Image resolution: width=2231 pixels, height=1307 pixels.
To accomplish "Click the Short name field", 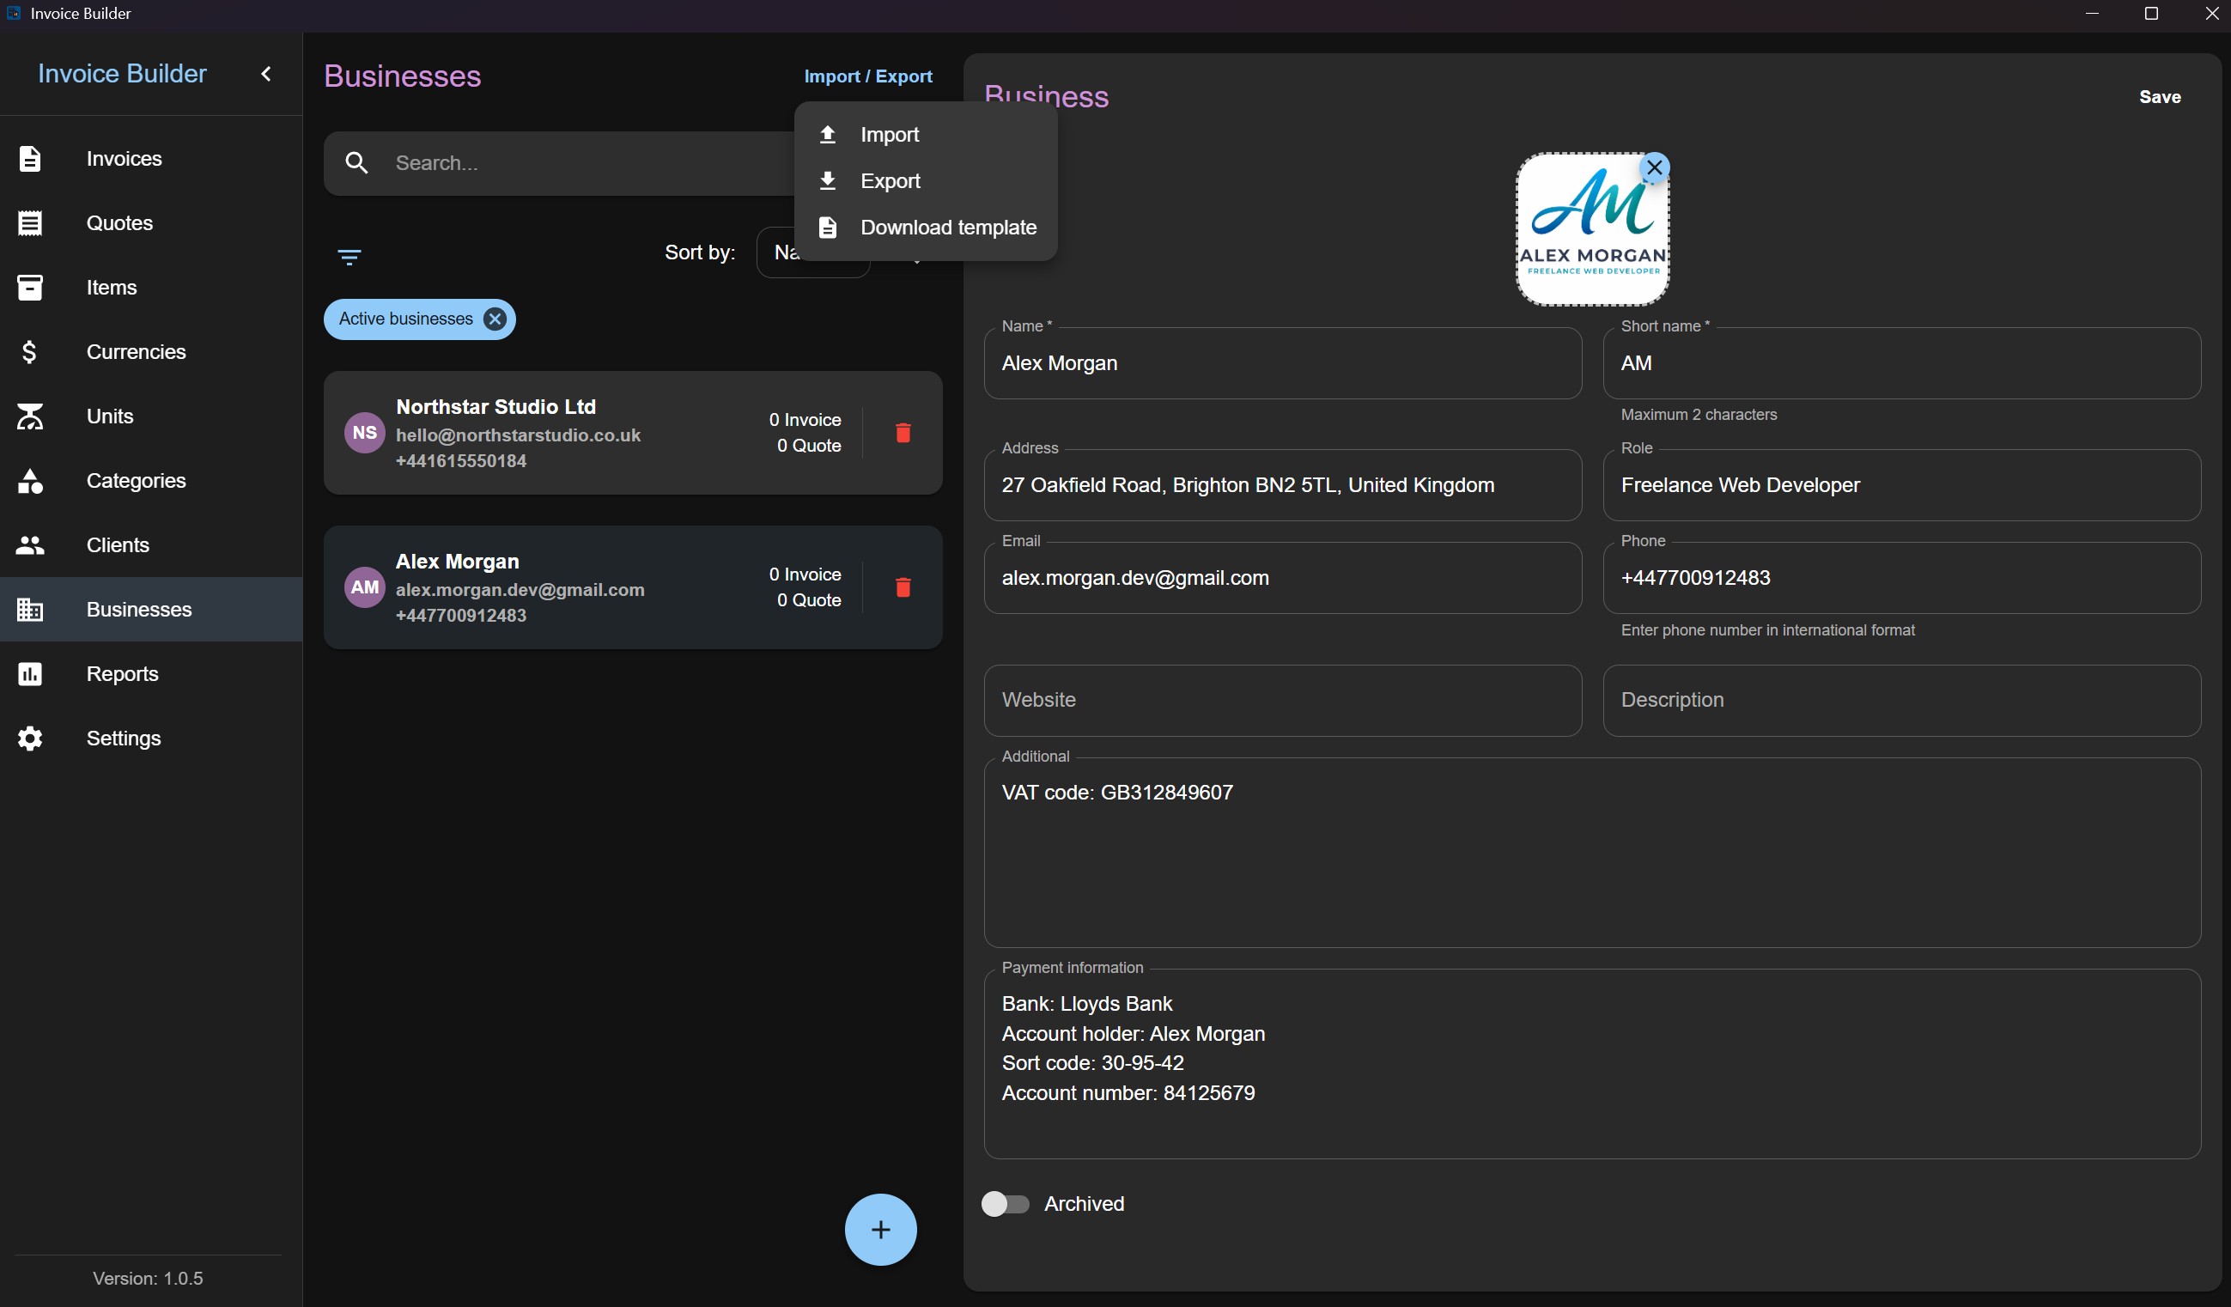I will click(1901, 363).
